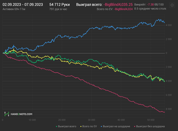Viewport: 178px width, 131px height.
Task: Click the '8.5 среднее число столов' text
Action: point(150,9)
